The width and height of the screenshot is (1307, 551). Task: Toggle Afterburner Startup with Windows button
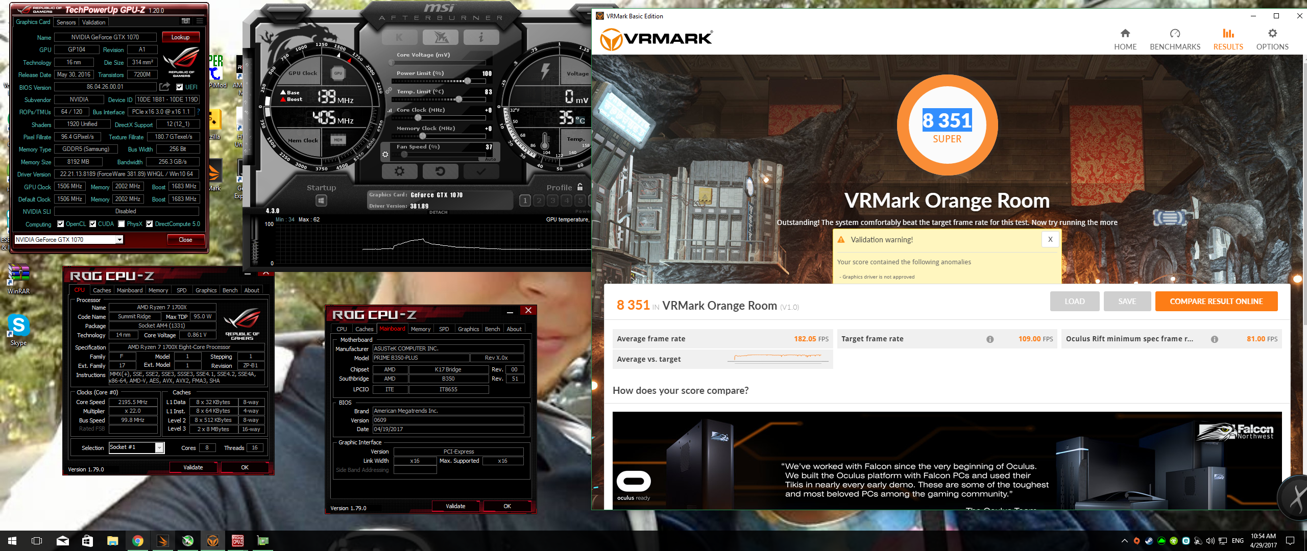point(321,201)
